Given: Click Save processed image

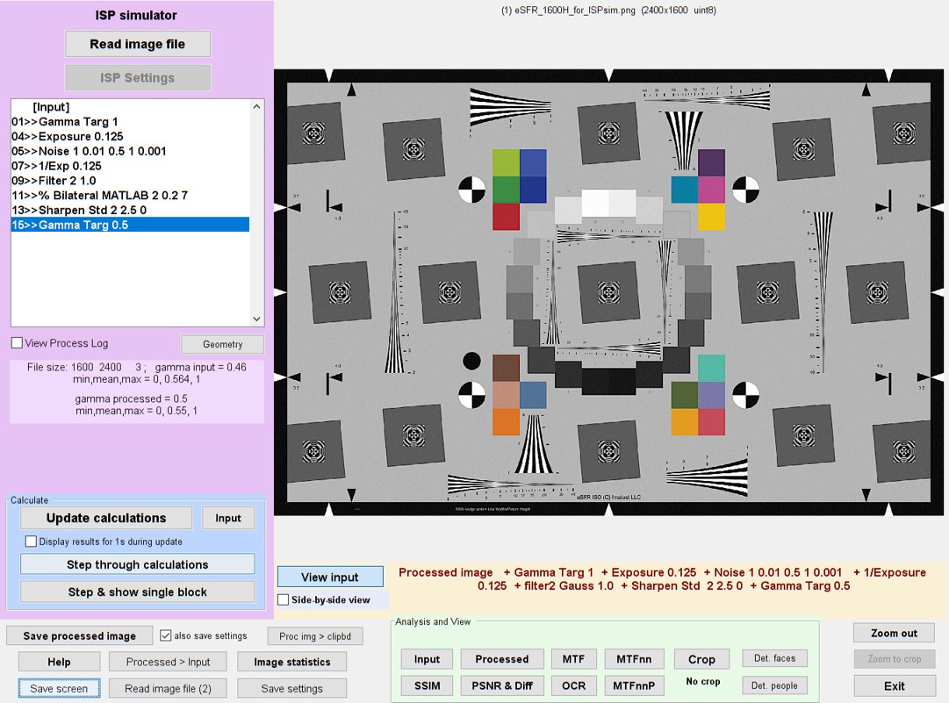Looking at the screenshot, I should click(x=79, y=636).
